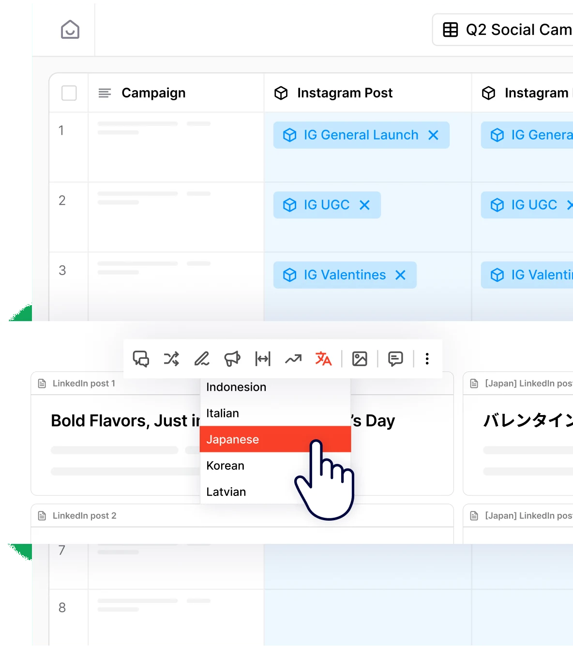Click the pen rewrite toolbar icon
The height and width of the screenshot is (649, 573).
pyautogui.click(x=202, y=359)
